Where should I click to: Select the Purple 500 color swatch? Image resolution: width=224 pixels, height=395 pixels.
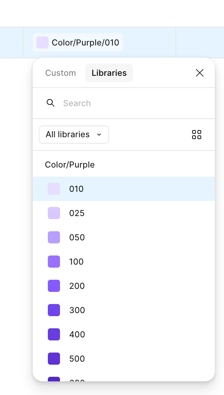click(54, 359)
